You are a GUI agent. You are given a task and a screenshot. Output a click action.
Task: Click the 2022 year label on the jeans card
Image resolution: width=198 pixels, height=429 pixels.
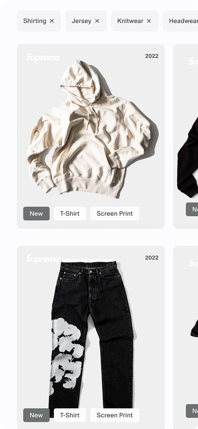[x=152, y=258]
